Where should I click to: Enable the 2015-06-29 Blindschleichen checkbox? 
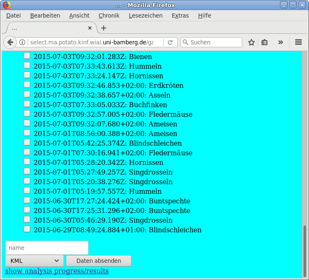[x=26, y=229]
